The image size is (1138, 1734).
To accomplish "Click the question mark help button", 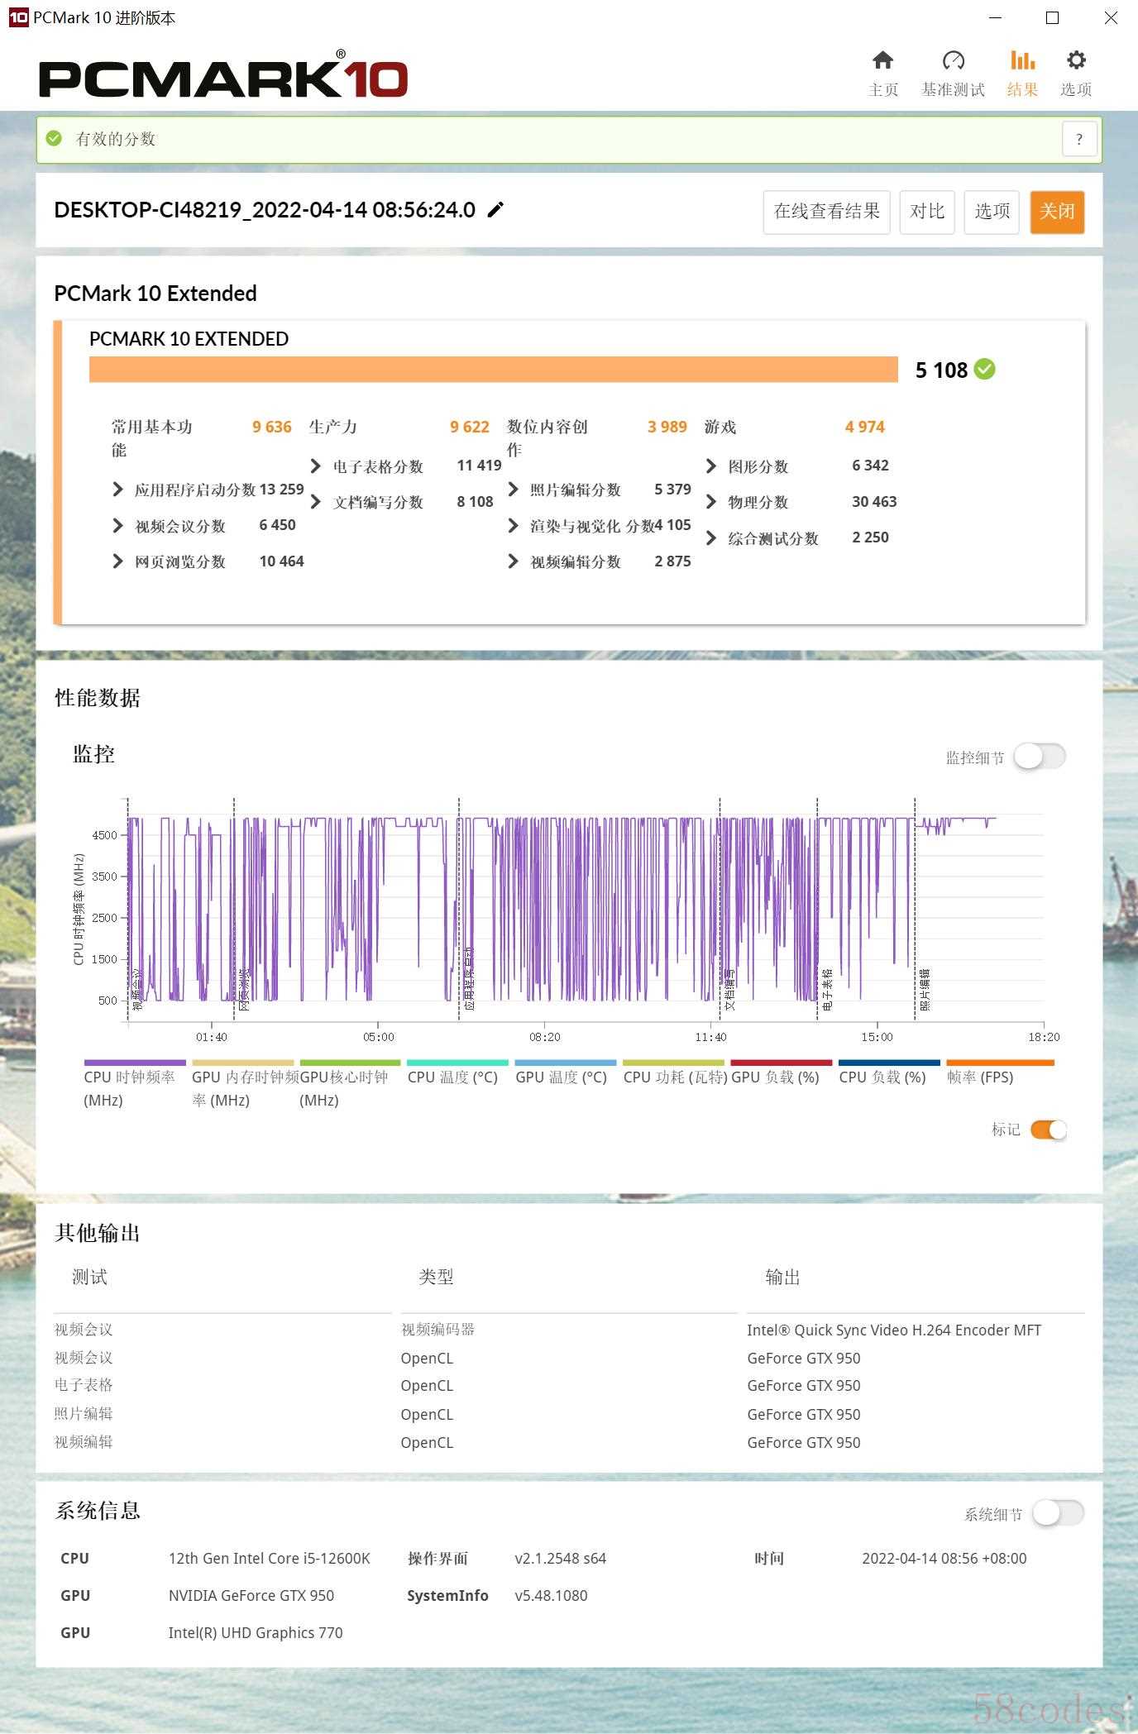I will pos(1079,139).
